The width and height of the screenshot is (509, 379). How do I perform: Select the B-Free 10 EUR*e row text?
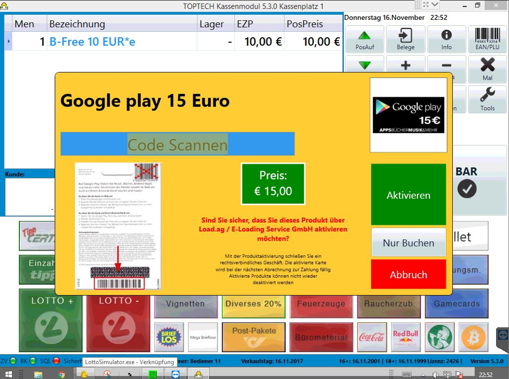tap(92, 42)
